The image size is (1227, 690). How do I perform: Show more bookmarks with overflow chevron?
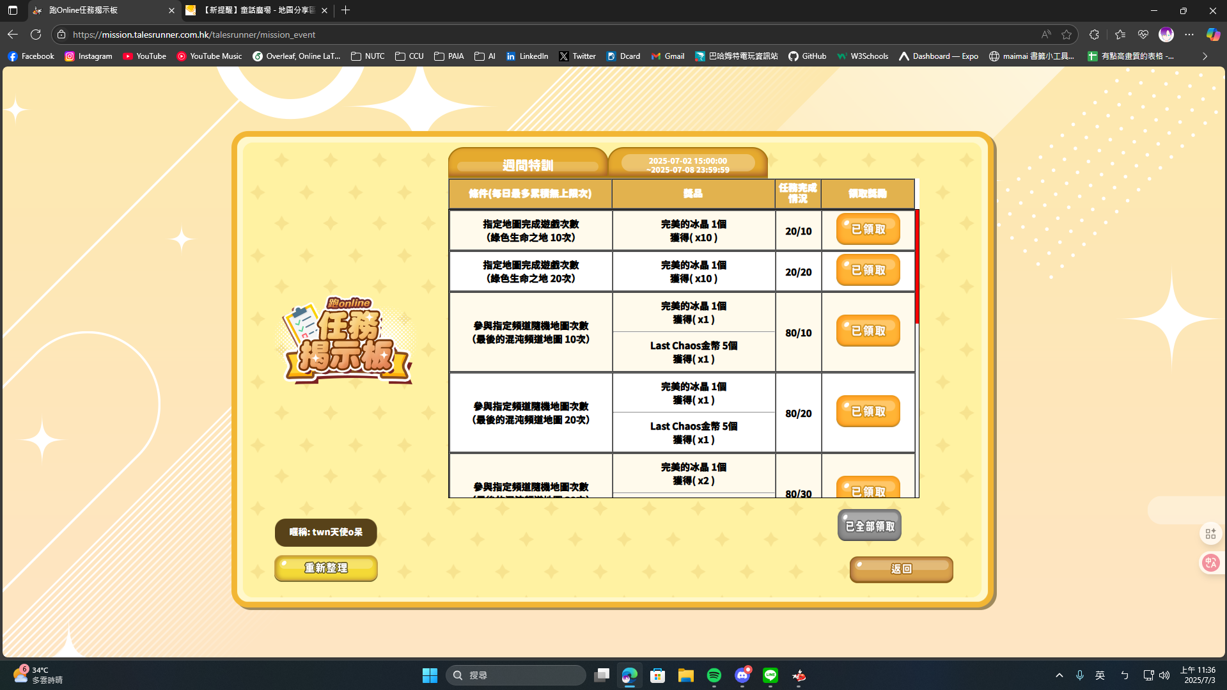coord(1205,56)
